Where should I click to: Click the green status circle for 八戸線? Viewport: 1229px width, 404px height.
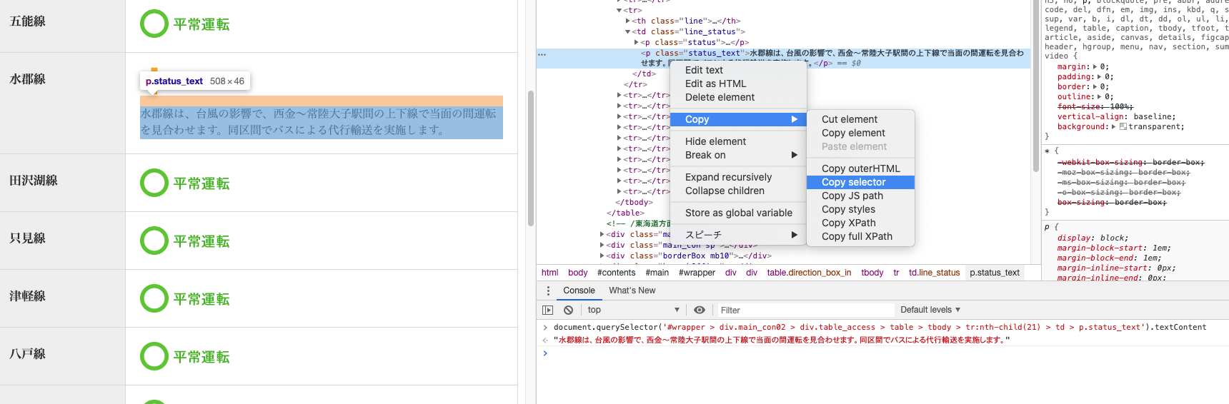(154, 356)
